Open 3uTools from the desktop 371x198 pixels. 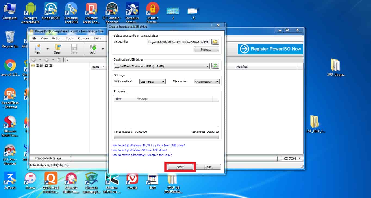coord(10,180)
